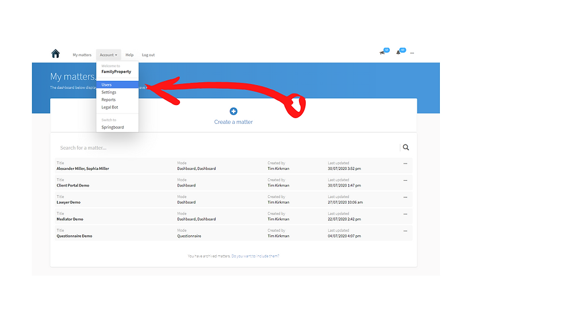Click the 27/07/2020 10:06 am date
Screen dimensions: 575x323
346,203
